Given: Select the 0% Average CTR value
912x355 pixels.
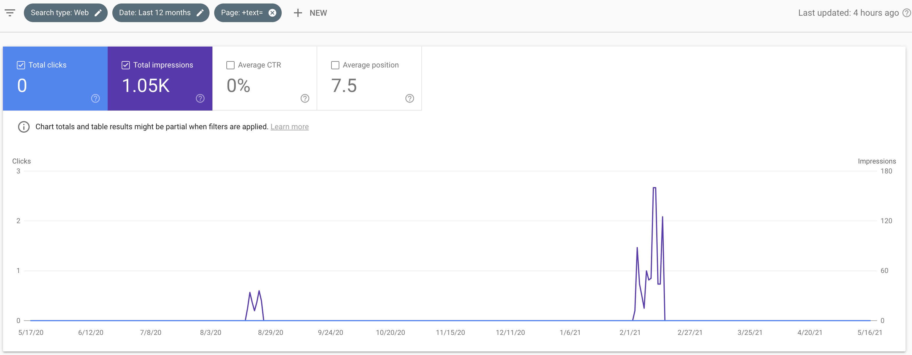Looking at the screenshot, I should tap(238, 86).
